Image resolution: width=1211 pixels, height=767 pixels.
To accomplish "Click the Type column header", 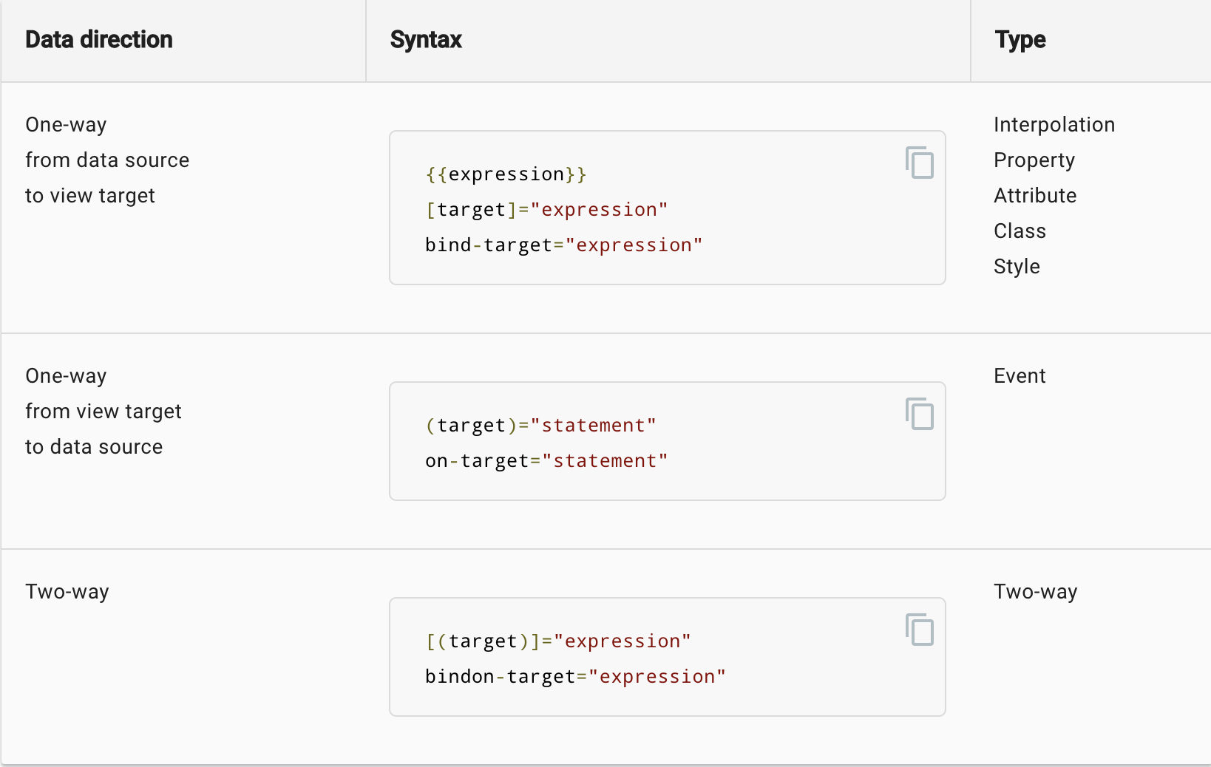I will click(x=1020, y=40).
